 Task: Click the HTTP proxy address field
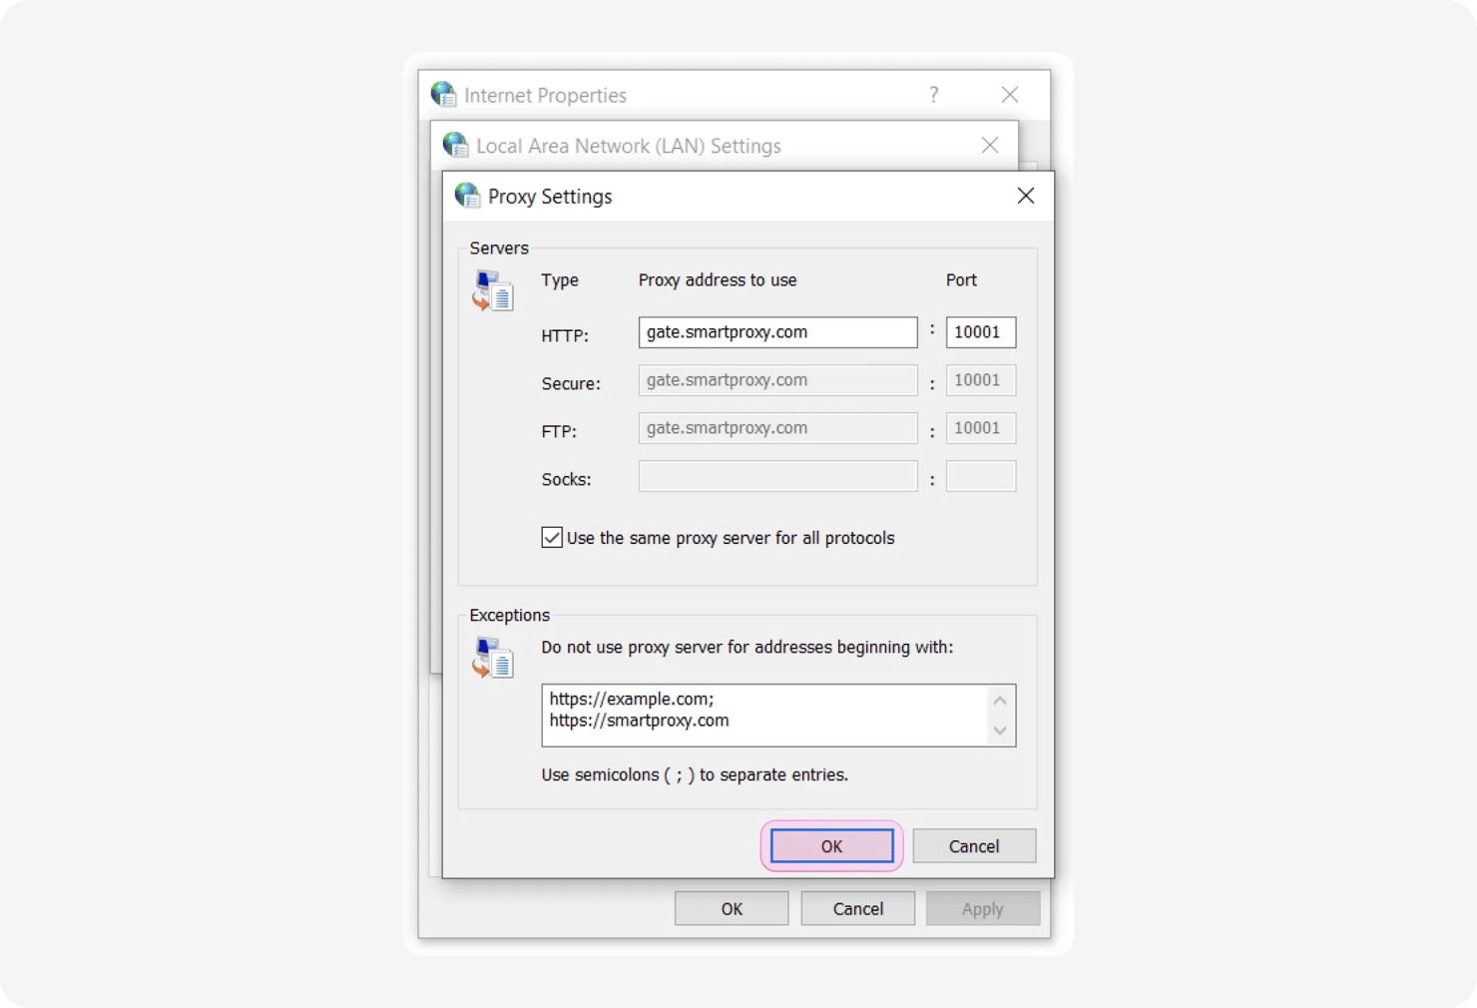tap(776, 332)
